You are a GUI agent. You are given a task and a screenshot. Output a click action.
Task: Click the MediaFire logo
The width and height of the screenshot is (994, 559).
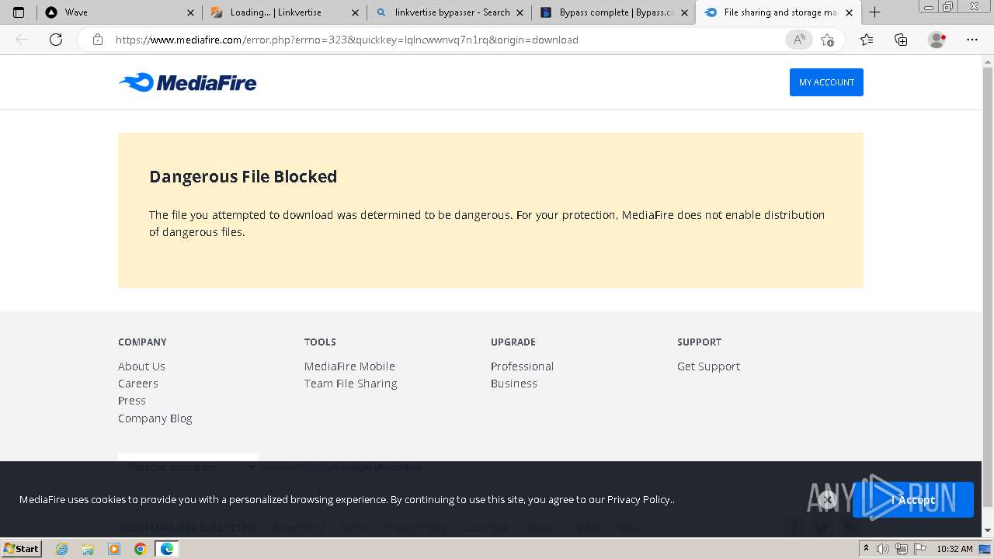(x=188, y=82)
